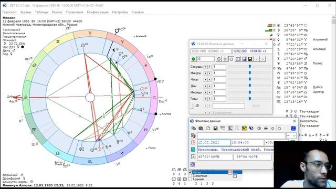Open the Экраны menu
Viewport: 336px width, 189px height.
click(26, 12)
